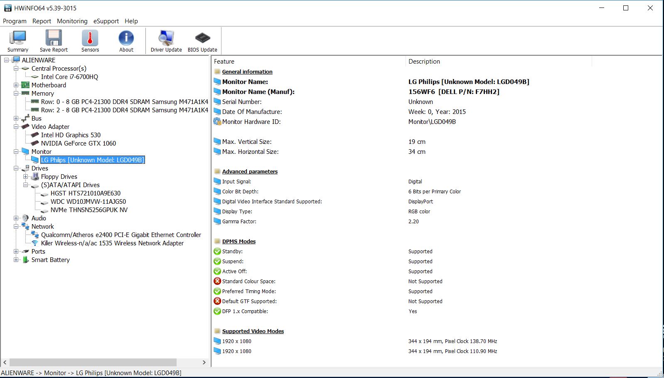Click the Killer Wireless Wi-Fi icon
Image resolution: width=664 pixels, height=378 pixels.
pos(35,243)
